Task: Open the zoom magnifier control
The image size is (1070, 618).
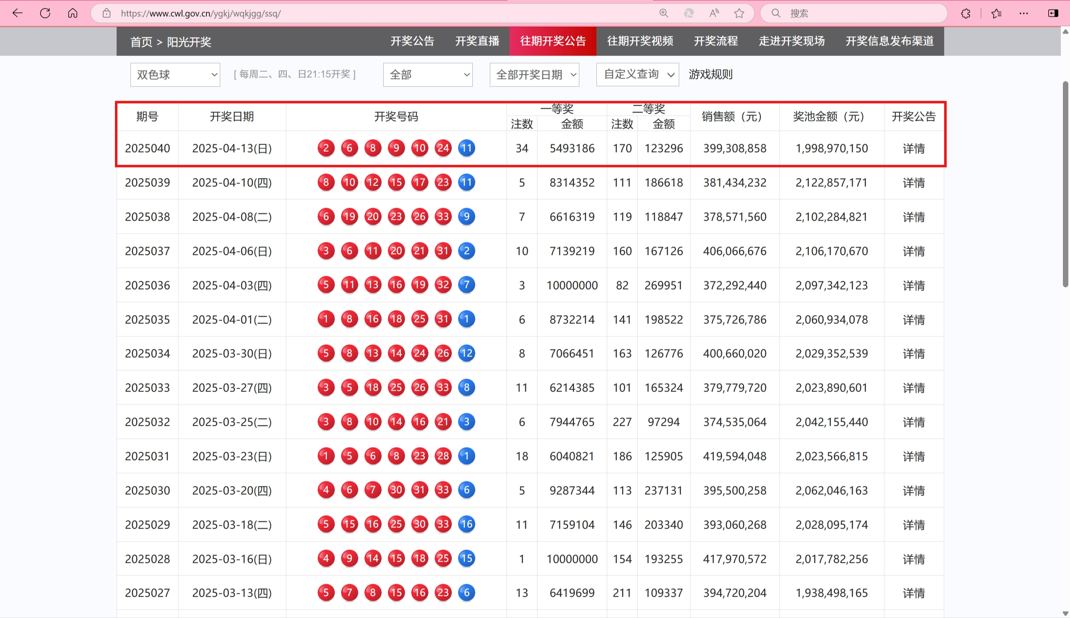Action: (664, 13)
